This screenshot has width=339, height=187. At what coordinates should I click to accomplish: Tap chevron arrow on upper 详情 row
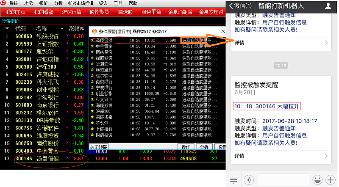pos(326,43)
